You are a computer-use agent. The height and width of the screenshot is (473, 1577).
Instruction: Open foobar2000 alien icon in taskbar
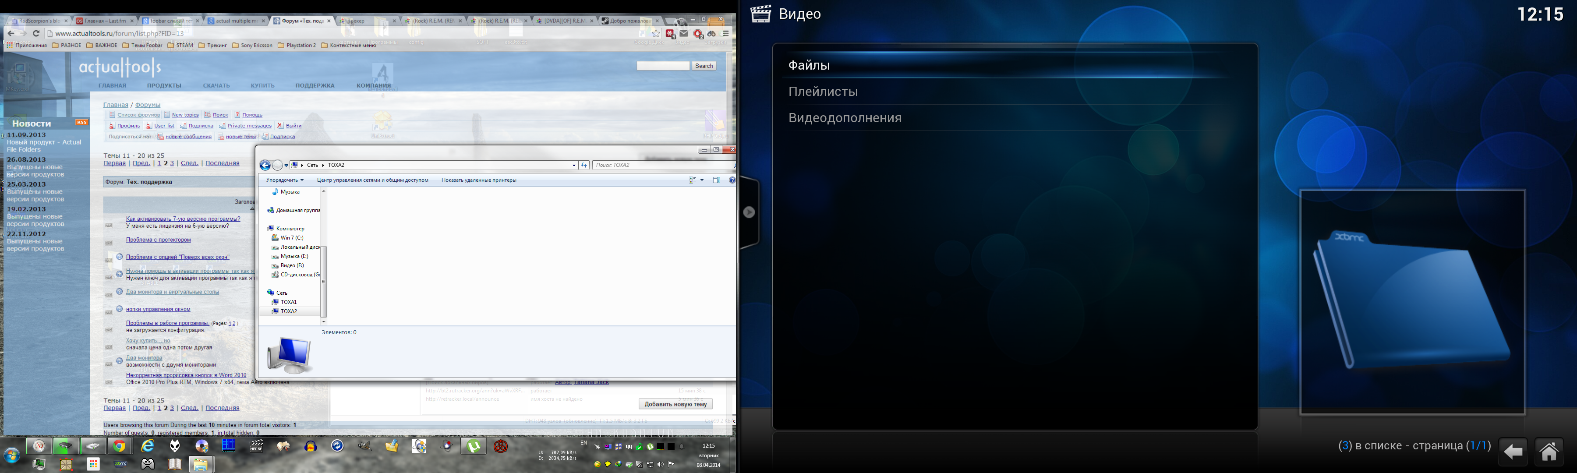click(174, 446)
